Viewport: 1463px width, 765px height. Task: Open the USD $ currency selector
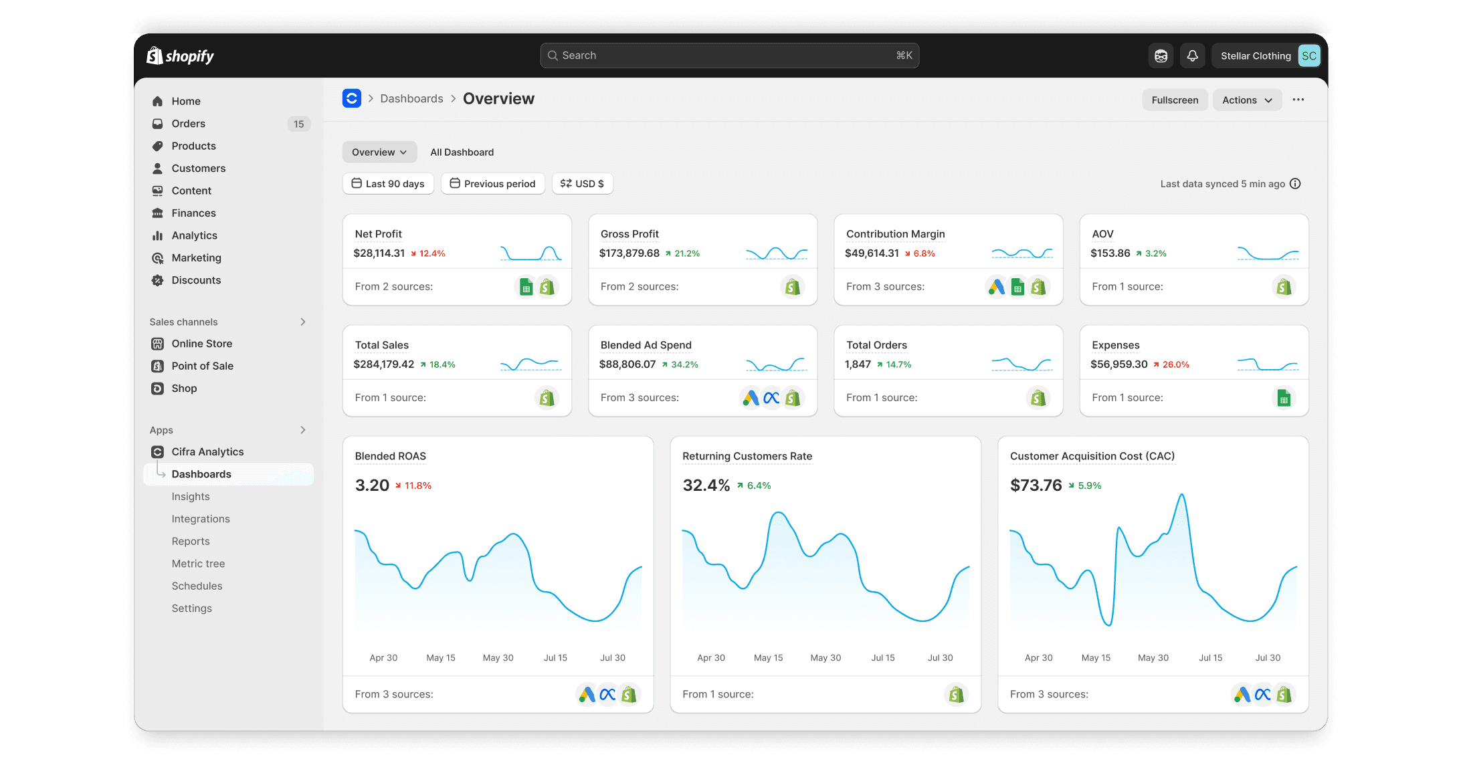582,184
